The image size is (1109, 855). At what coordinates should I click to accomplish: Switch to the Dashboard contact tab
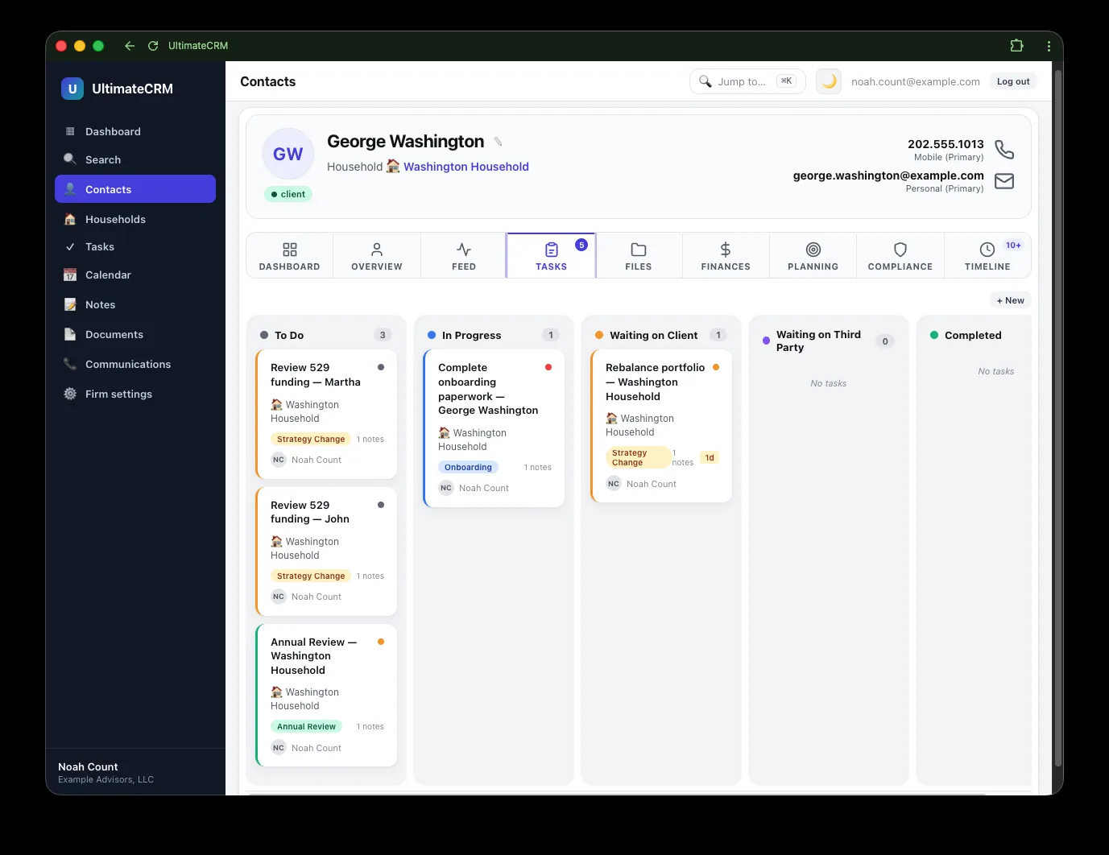[x=290, y=256]
